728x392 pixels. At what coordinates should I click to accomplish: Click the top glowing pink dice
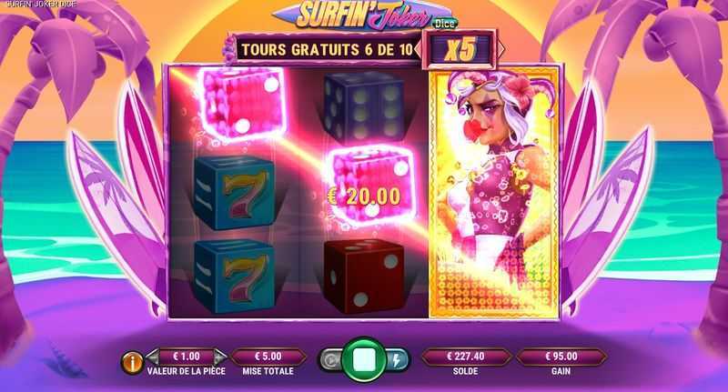[242, 103]
